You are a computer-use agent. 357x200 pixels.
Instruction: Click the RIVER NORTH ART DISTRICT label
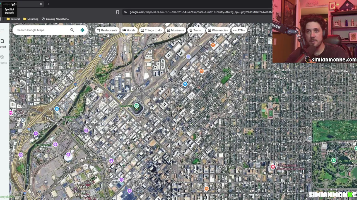point(190,40)
